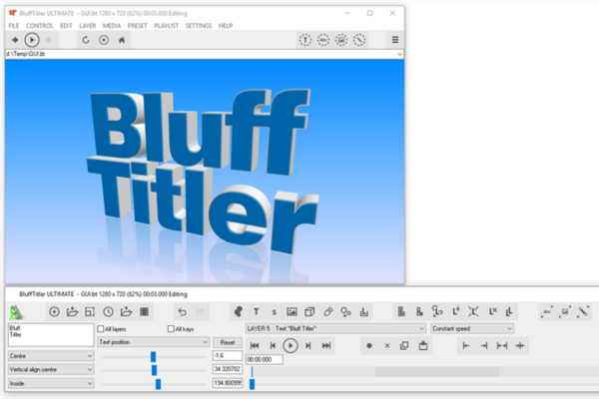Viewport: 599px width, 399px height.
Task: Open the Text position property dropdown
Action: (153, 342)
